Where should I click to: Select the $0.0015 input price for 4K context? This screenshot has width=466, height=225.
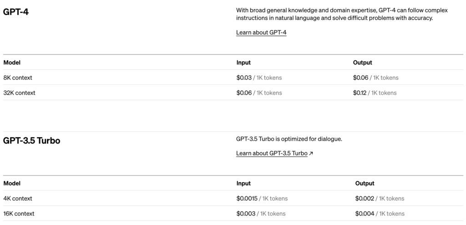247,198
